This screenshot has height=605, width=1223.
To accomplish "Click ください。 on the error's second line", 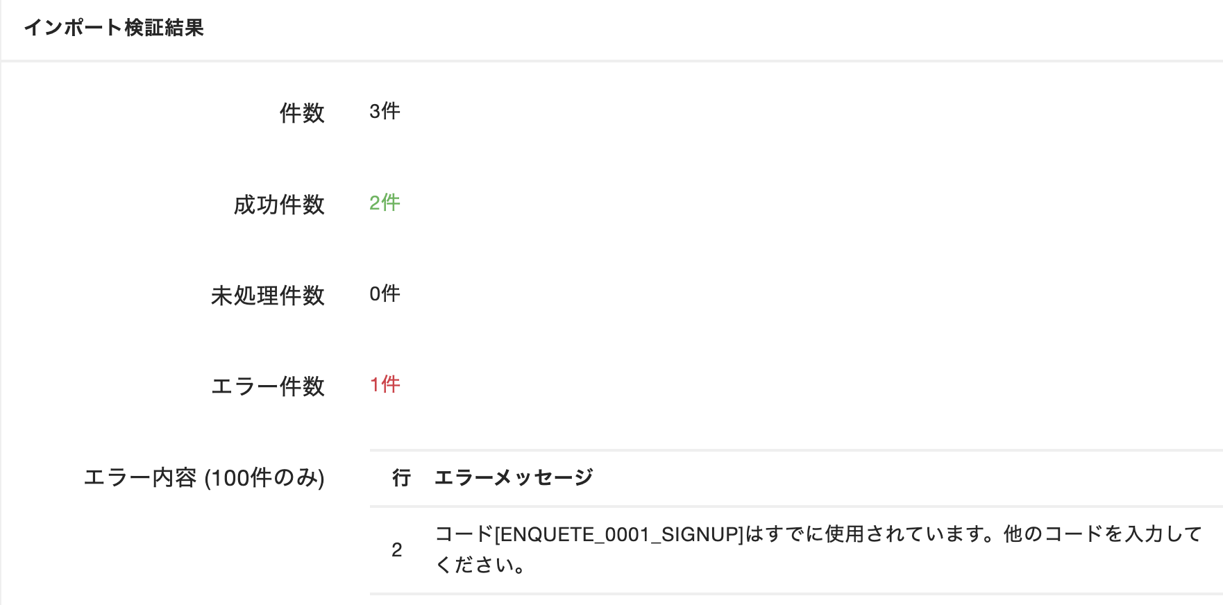I will (x=480, y=565).
